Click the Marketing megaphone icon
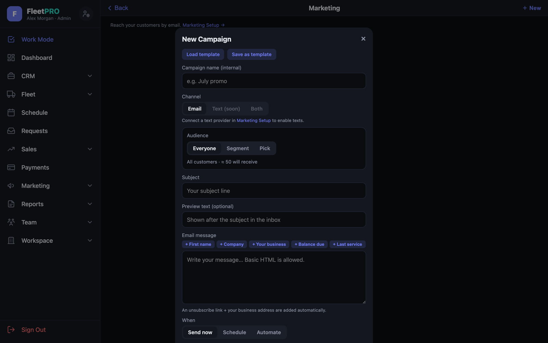This screenshot has width=548, height=343. (x=11, y=186)
